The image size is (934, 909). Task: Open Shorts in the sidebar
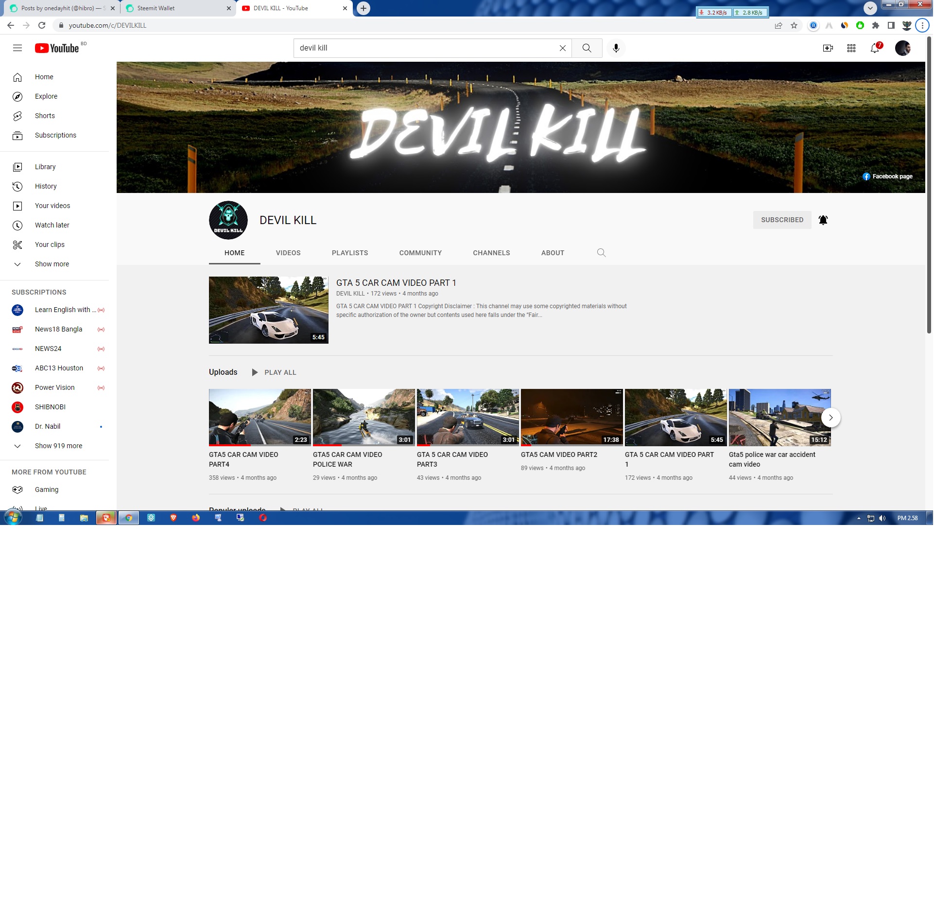[x=45, y=116]
